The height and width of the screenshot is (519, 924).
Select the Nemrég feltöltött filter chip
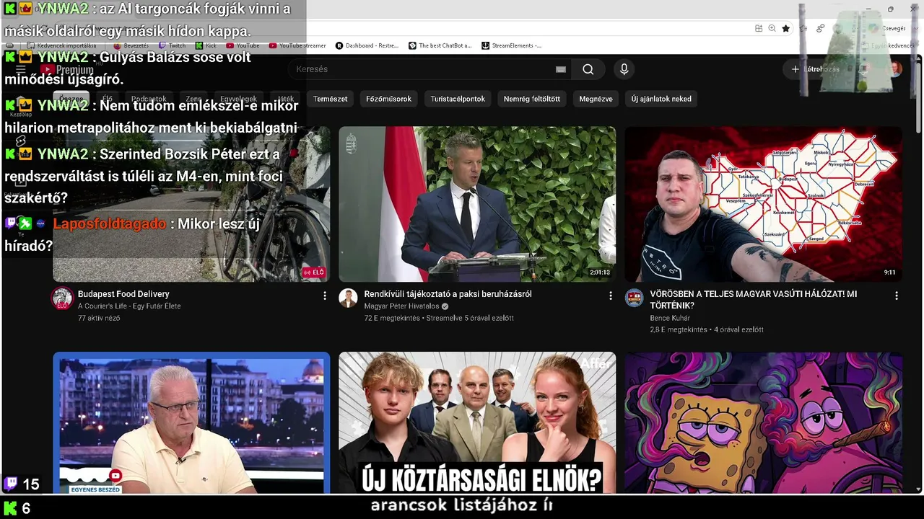(532, 99)
